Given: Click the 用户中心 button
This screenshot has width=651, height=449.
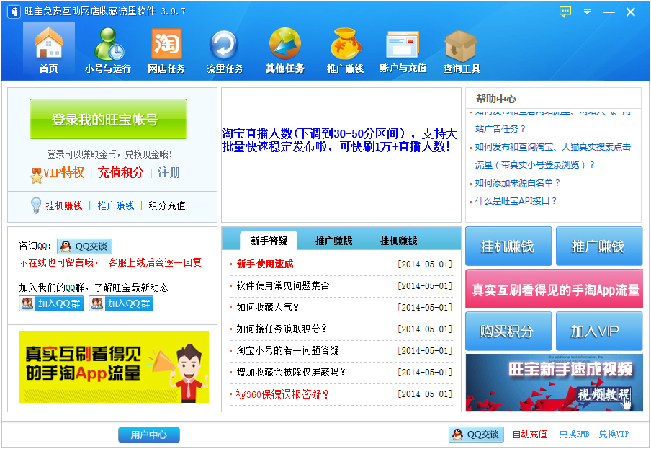Looking at the screenshot, I should [x=149, y=435].
